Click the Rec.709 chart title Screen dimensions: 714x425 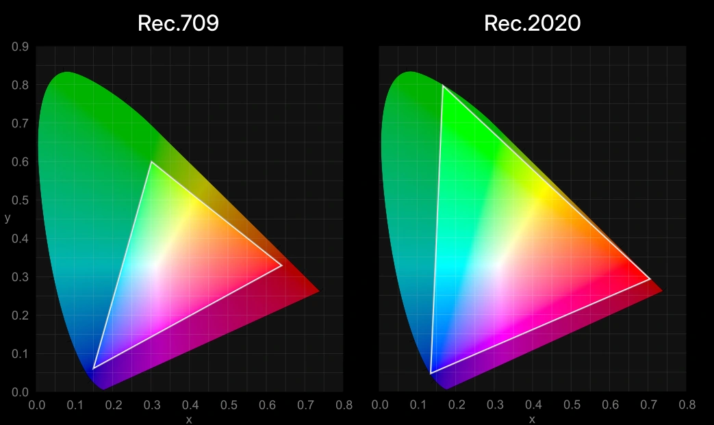click(178, 23)
